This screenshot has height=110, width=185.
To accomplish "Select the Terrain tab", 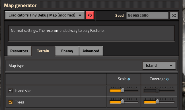I will click(x=43, y=51).
